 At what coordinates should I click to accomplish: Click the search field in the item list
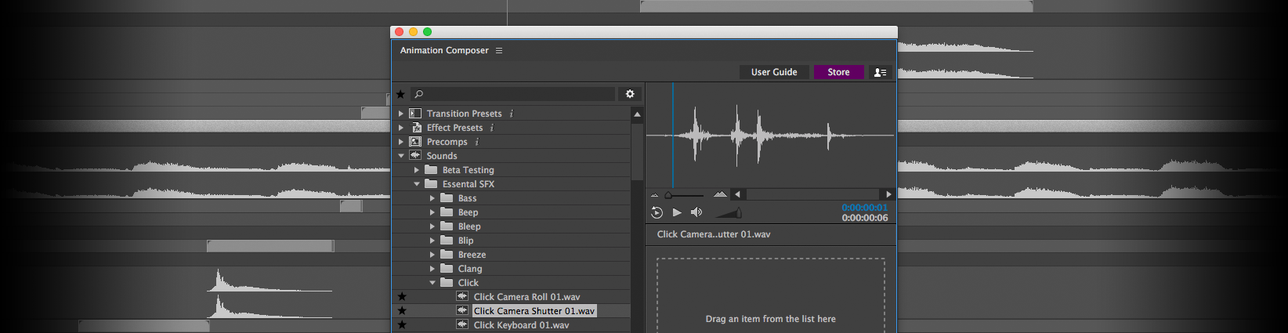(x=513, y=94)
